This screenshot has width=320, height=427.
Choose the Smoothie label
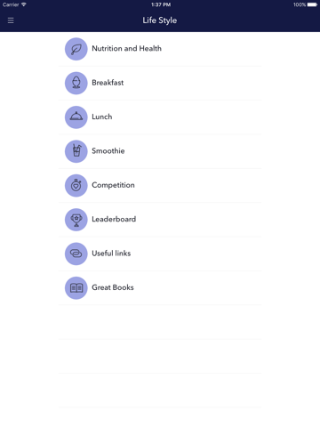click(x=108, y=151)
